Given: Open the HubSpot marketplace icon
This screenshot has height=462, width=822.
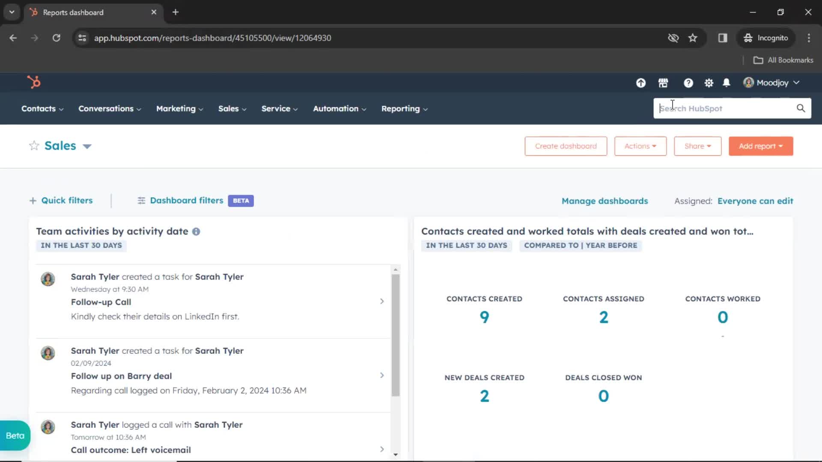Looking at the screenshot, I should tap(663, 83).
